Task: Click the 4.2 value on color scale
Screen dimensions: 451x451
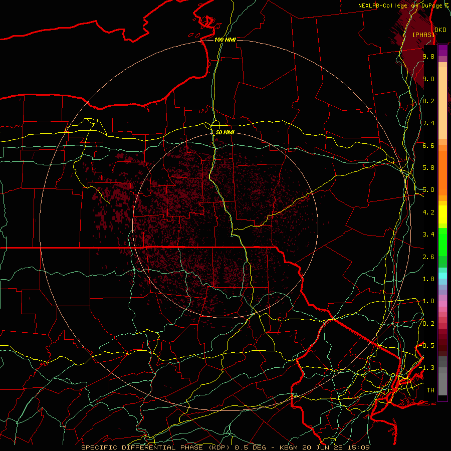Action: [x=428, y=212]
